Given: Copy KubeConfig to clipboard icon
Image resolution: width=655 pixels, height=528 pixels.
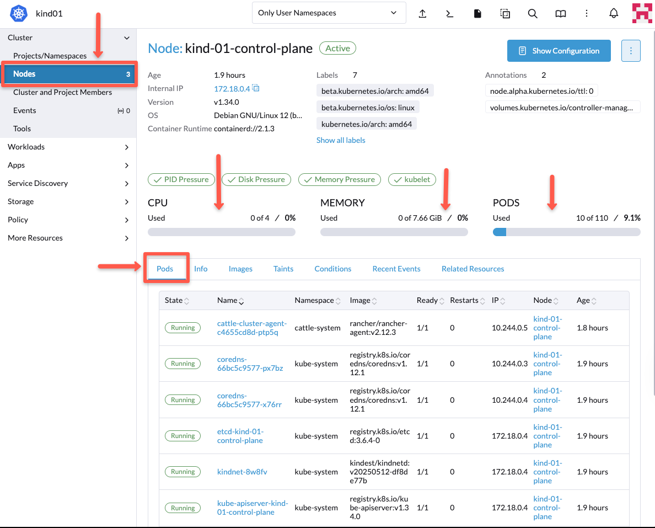Looking at the screenshot, I should 505,13.
